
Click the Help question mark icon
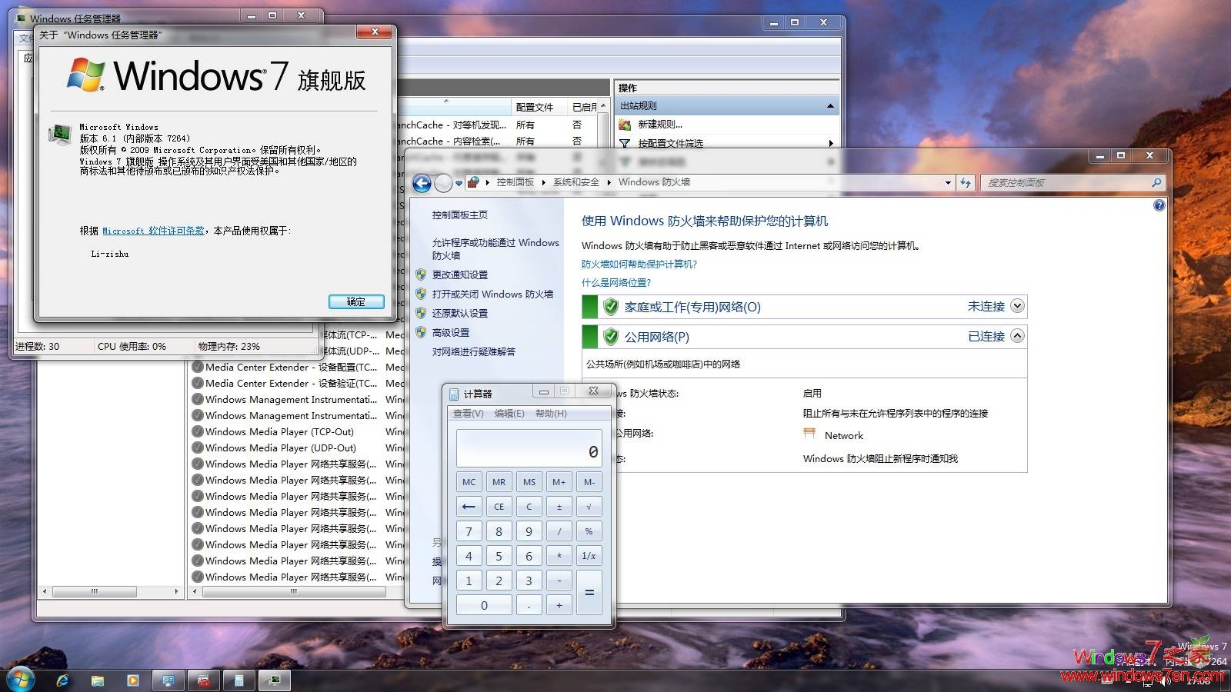[1158, 205]
